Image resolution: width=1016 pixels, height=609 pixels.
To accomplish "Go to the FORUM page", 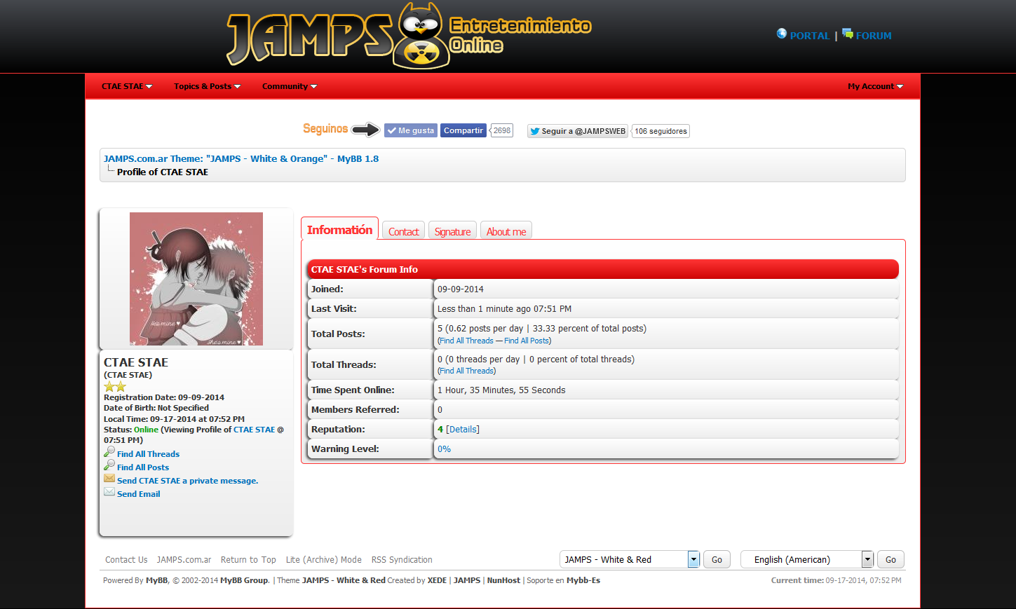I will pos(874,36).
